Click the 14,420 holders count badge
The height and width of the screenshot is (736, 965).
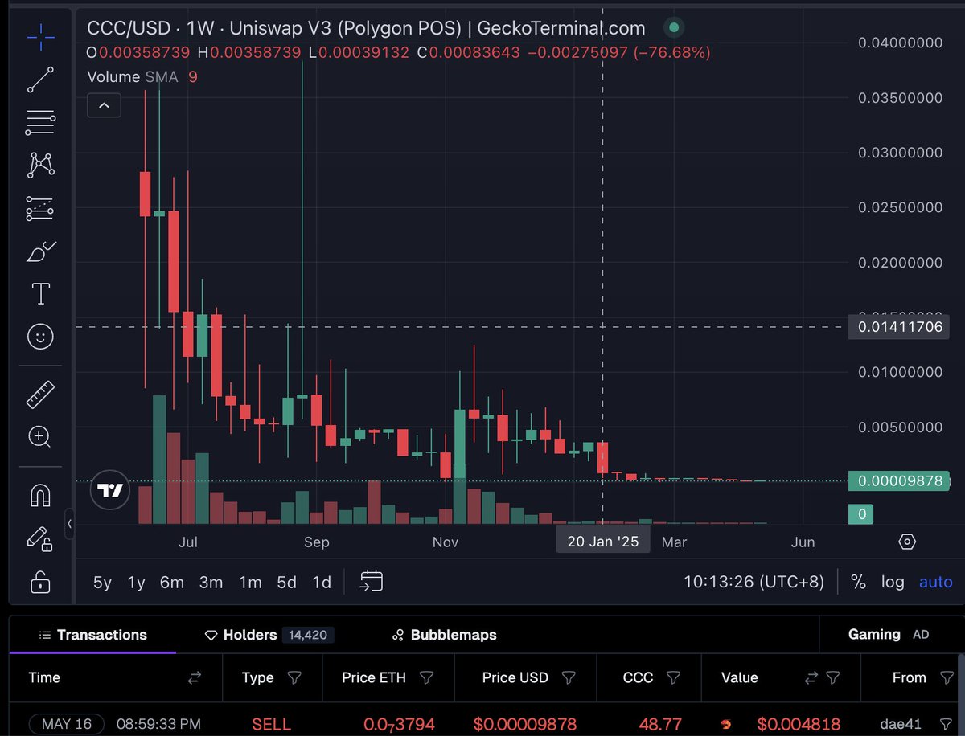pos(308,635)
